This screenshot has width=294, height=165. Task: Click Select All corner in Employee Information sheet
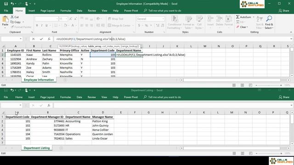pyautogui.click(x=3, y=46)
